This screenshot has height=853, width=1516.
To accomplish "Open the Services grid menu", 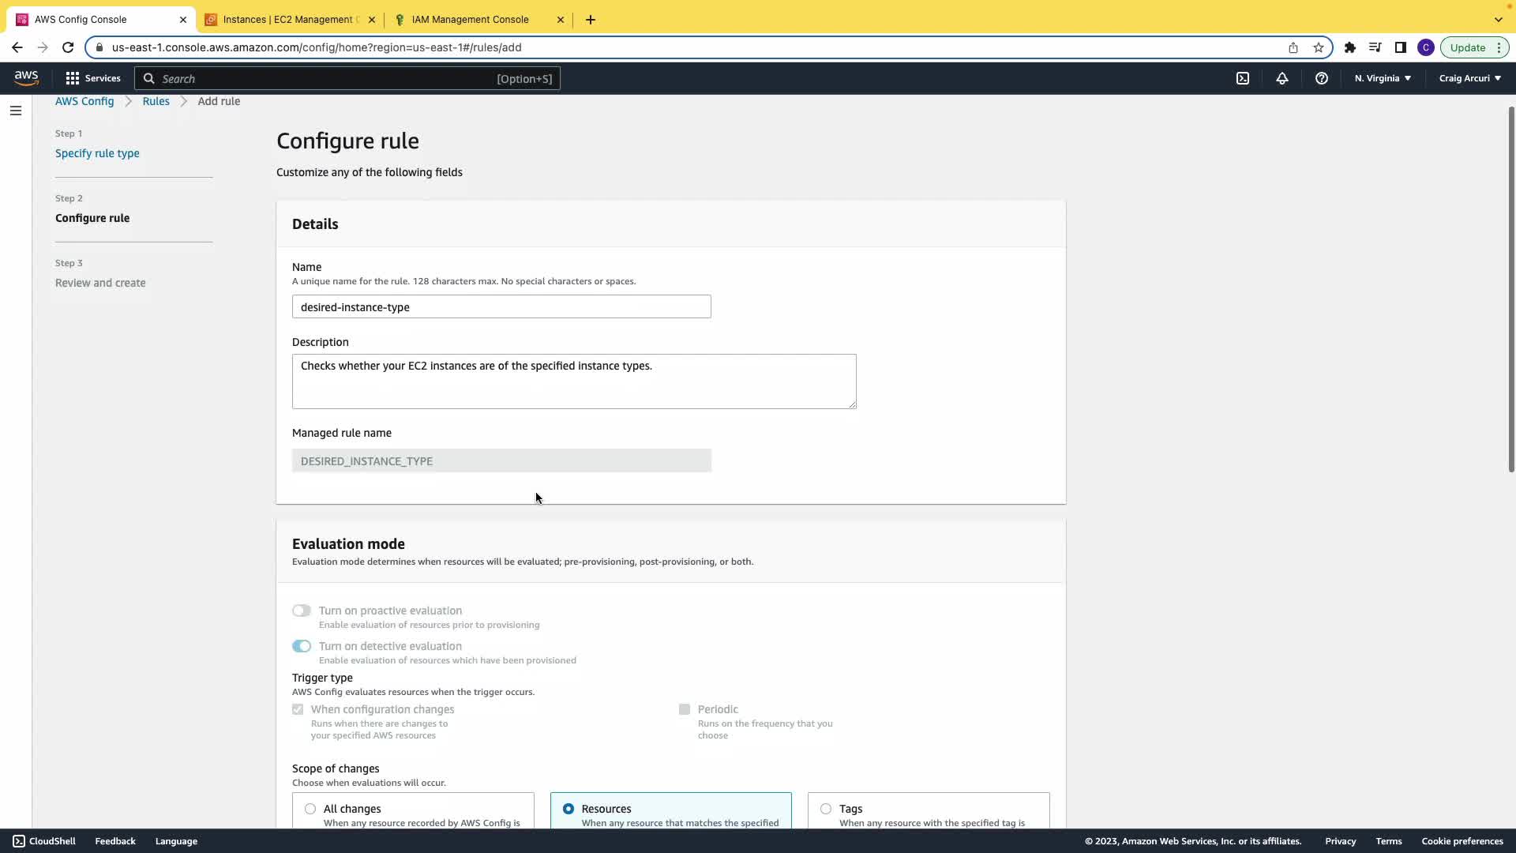I will [93, 78].
